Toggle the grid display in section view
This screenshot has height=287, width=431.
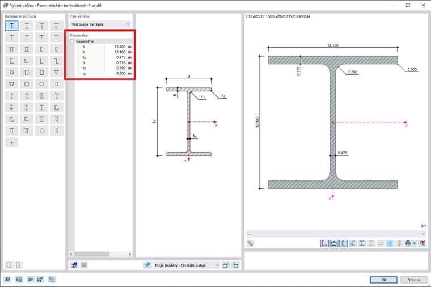click(x=390, y=243)
